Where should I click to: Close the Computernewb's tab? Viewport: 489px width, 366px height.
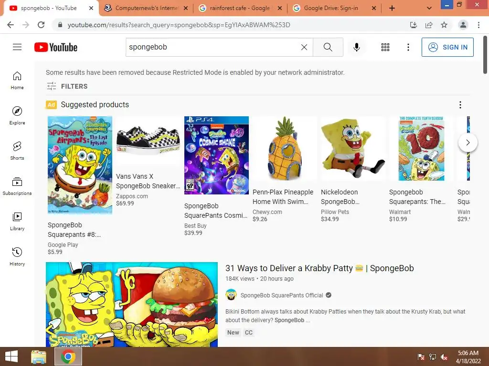pos(186,9)
